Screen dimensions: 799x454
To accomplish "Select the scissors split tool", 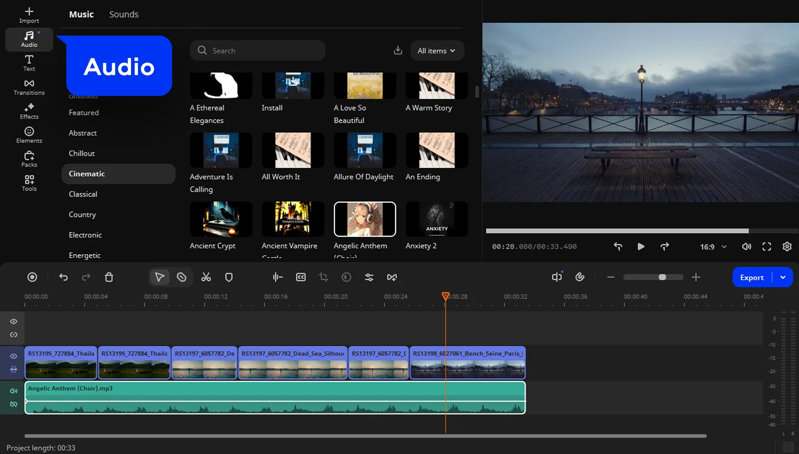I will (206, 277).
